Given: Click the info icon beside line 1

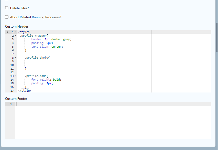Looking at the screenshot, I should coord(8,32).
